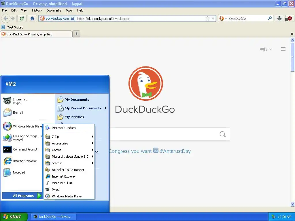Expand the Startup program folder
Screen dimensions: 295x221
click(x=69, y=163)
